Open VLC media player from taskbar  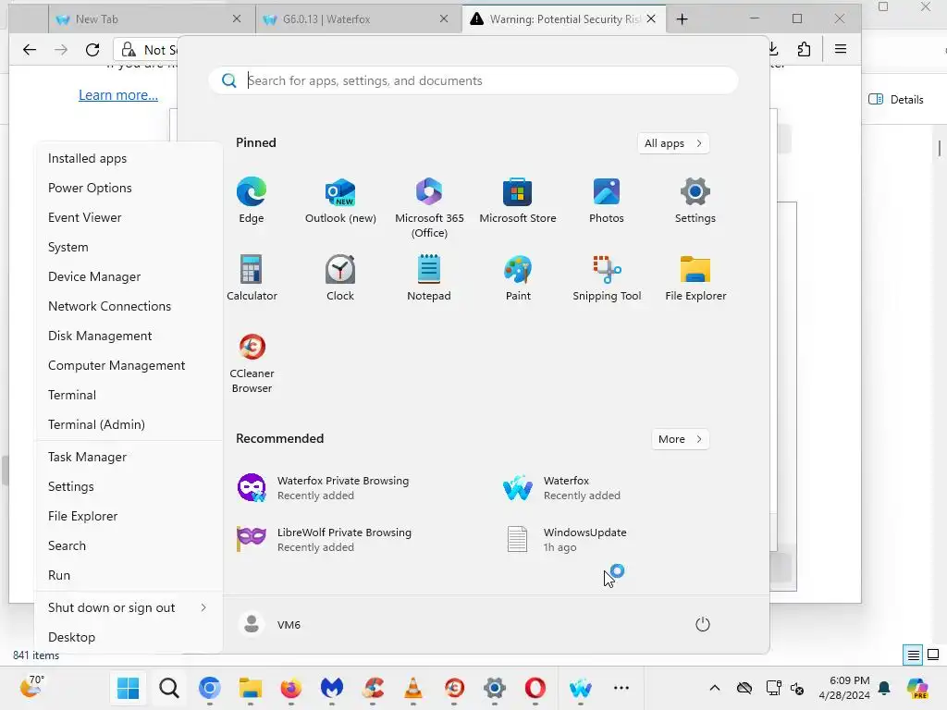413,688
